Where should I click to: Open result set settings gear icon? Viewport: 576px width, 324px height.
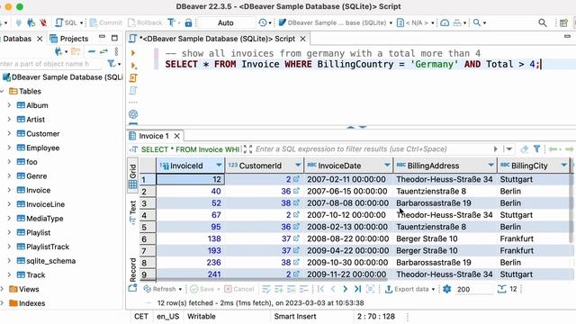(x=446, y=289)
